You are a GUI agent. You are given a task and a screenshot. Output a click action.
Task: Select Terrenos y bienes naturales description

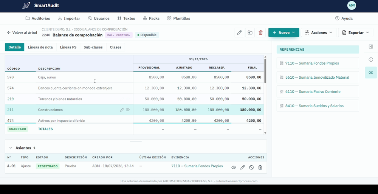(60, 99)
